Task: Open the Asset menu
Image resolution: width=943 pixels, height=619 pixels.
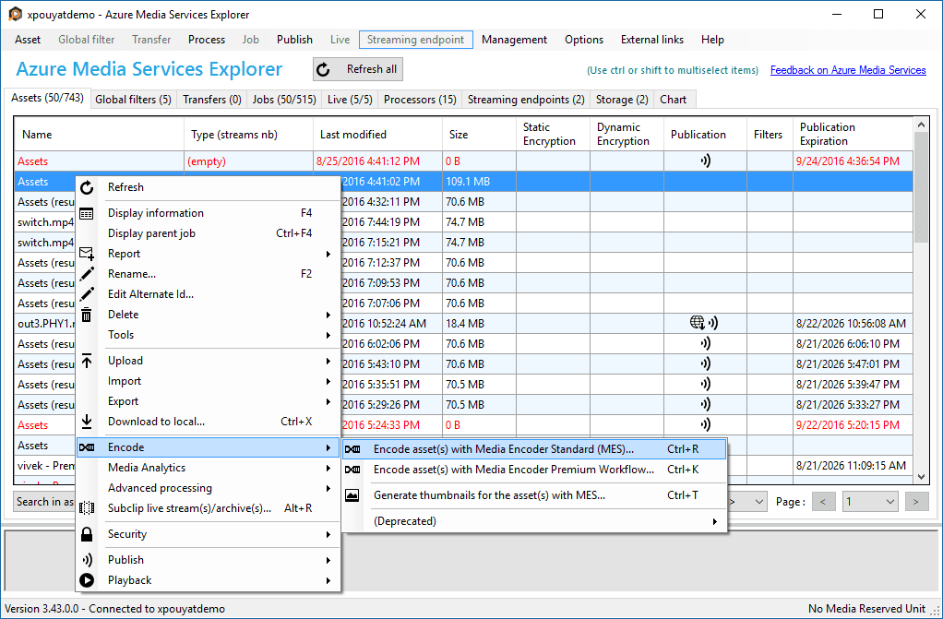Action: [28, 40]
